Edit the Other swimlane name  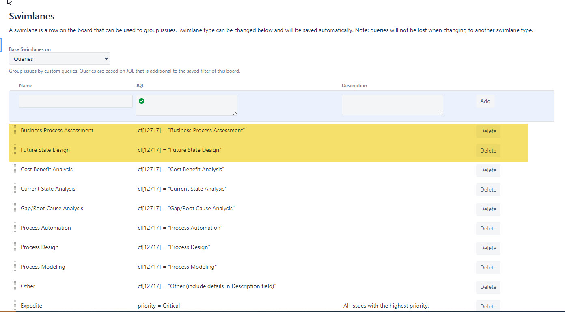(28, 286)
